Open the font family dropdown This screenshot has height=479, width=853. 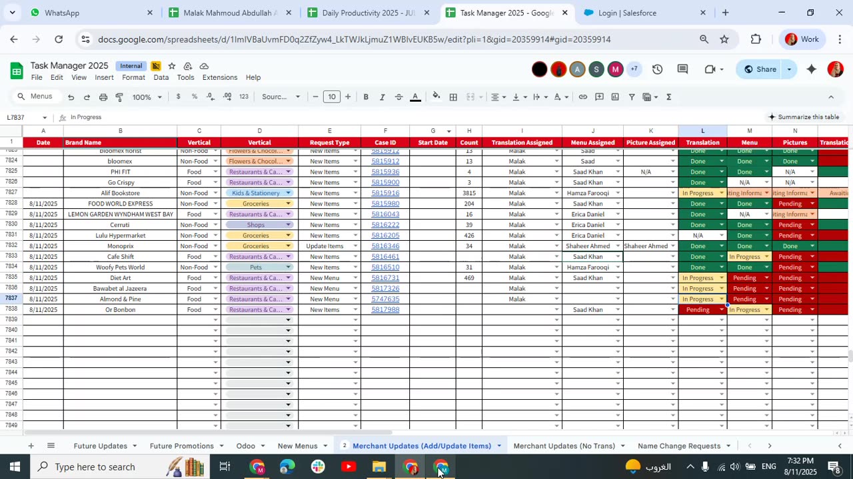pyautogui.click(x=281, y=97)
